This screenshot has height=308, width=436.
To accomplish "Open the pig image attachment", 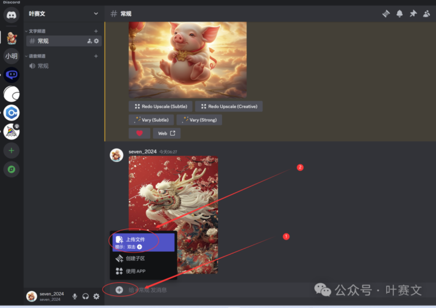I will coord(187,60).
